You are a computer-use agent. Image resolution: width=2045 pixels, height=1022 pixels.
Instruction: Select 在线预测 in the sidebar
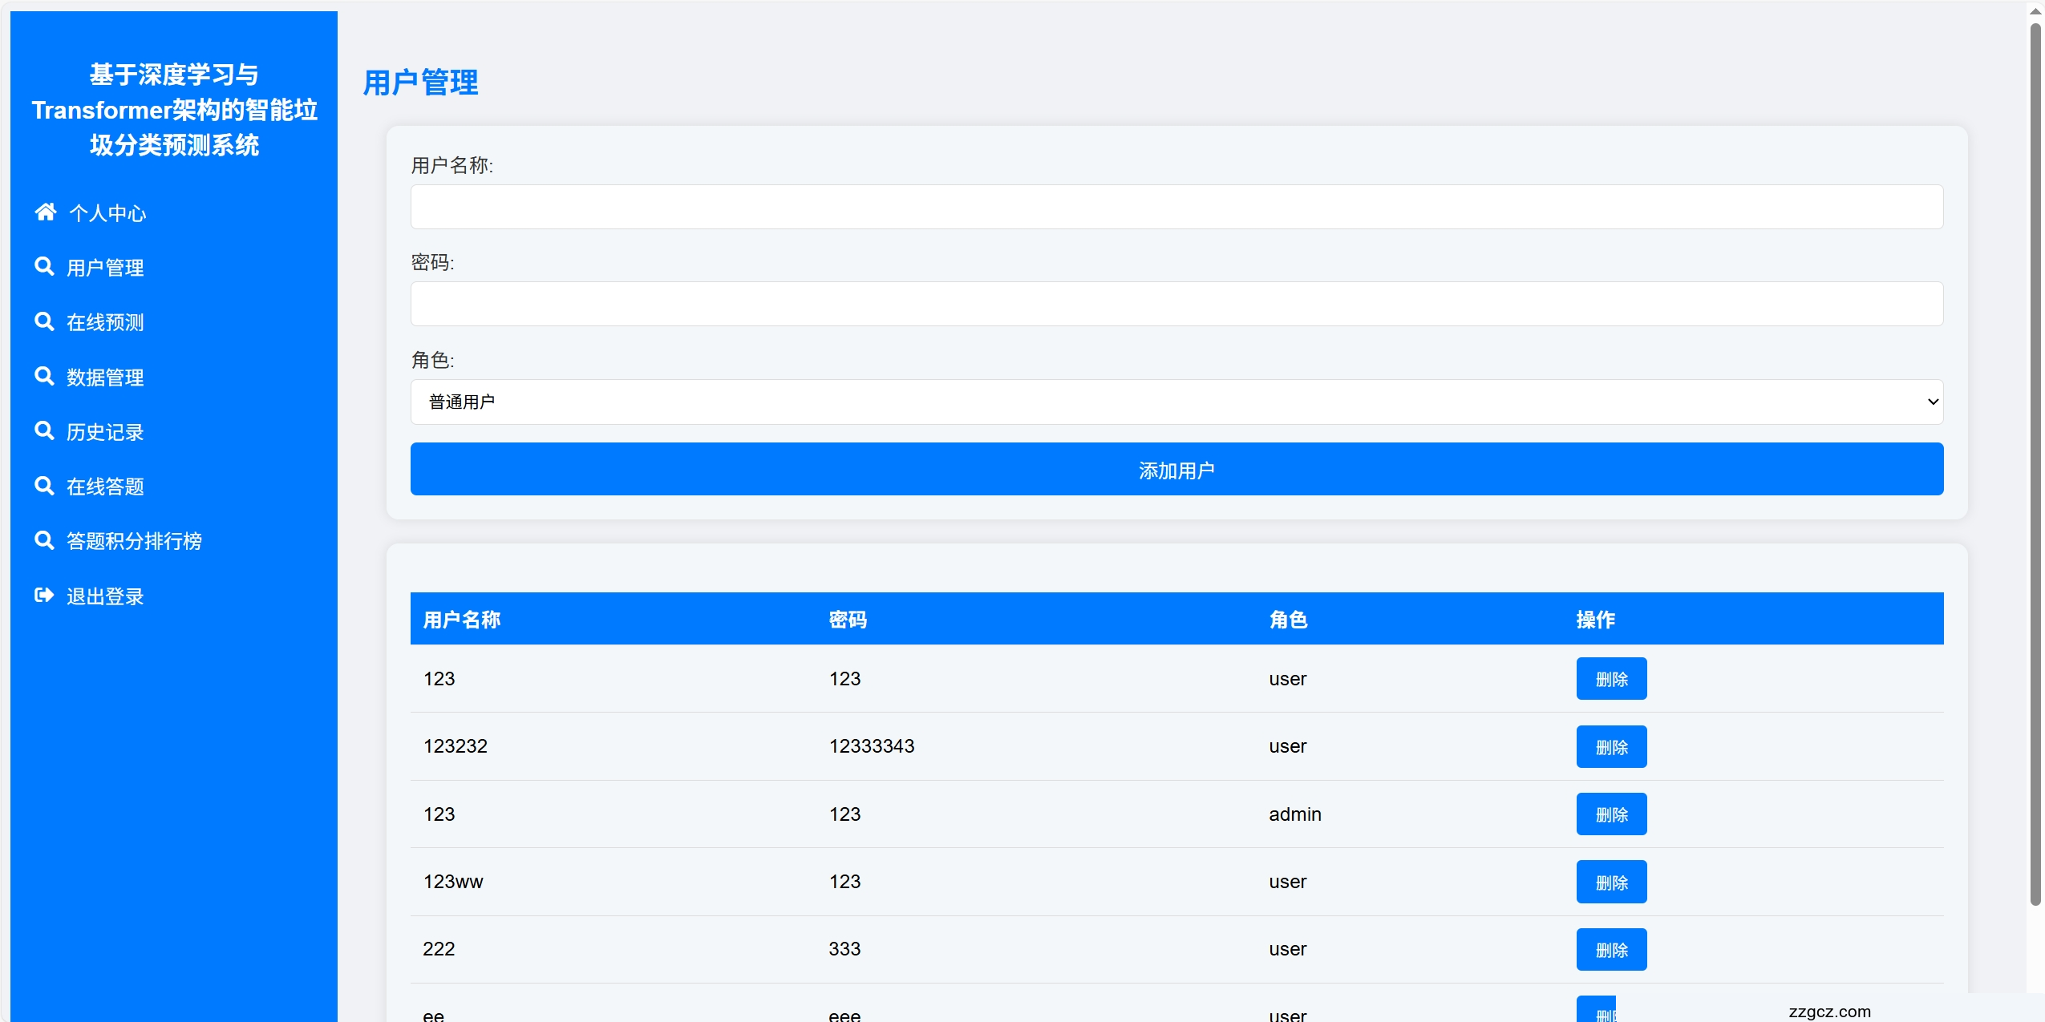click(105, 323)
